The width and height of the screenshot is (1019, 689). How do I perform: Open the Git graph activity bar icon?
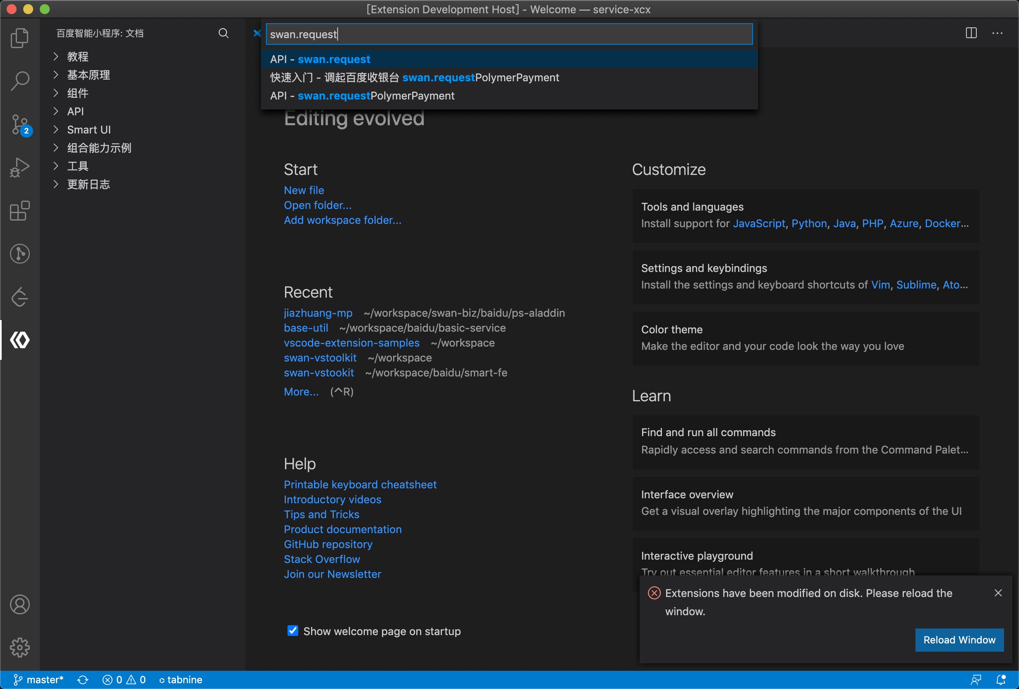[20, 254]
